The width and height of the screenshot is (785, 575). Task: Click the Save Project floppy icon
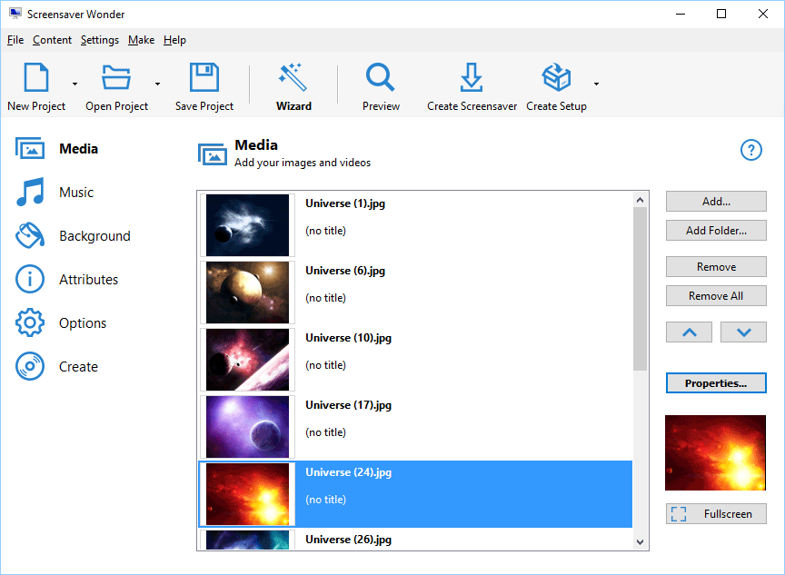204,78
